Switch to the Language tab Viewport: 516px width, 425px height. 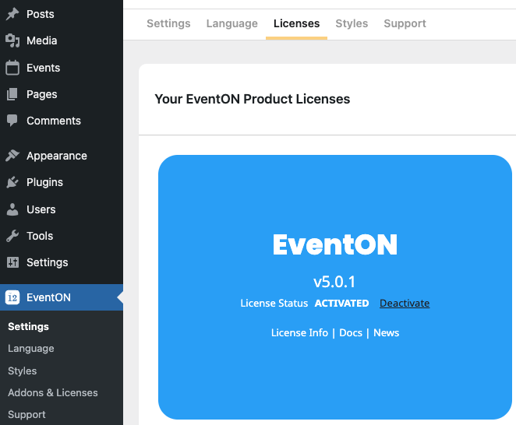231,23
